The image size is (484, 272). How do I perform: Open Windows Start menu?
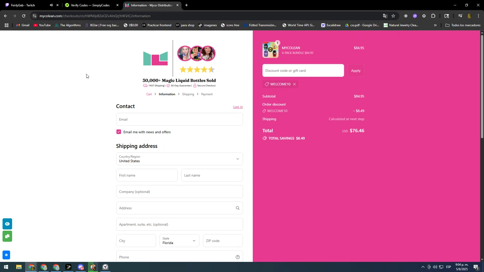tap(6, 267)
